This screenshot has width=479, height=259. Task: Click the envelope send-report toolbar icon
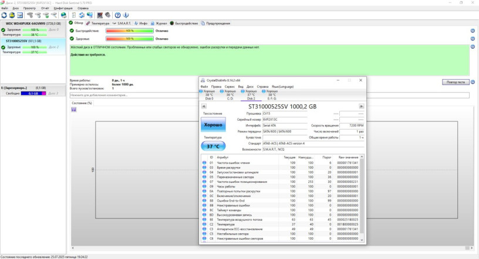coord(20,15)
